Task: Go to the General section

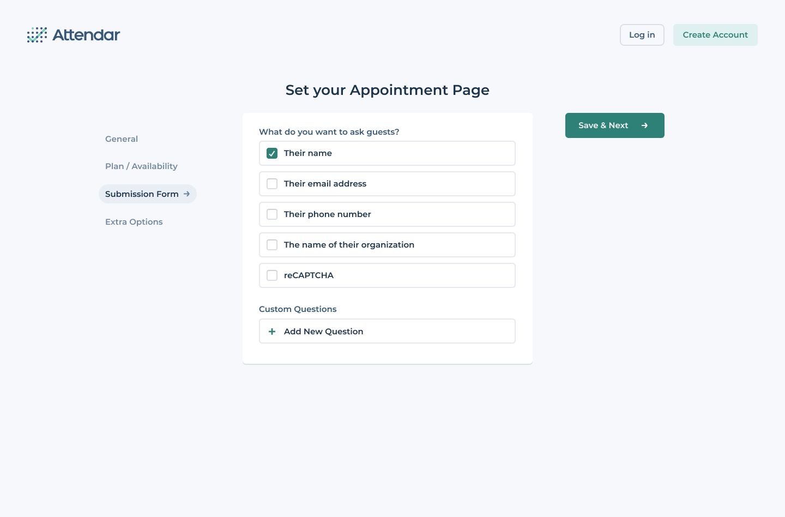Action: click(x=122, y=139)
